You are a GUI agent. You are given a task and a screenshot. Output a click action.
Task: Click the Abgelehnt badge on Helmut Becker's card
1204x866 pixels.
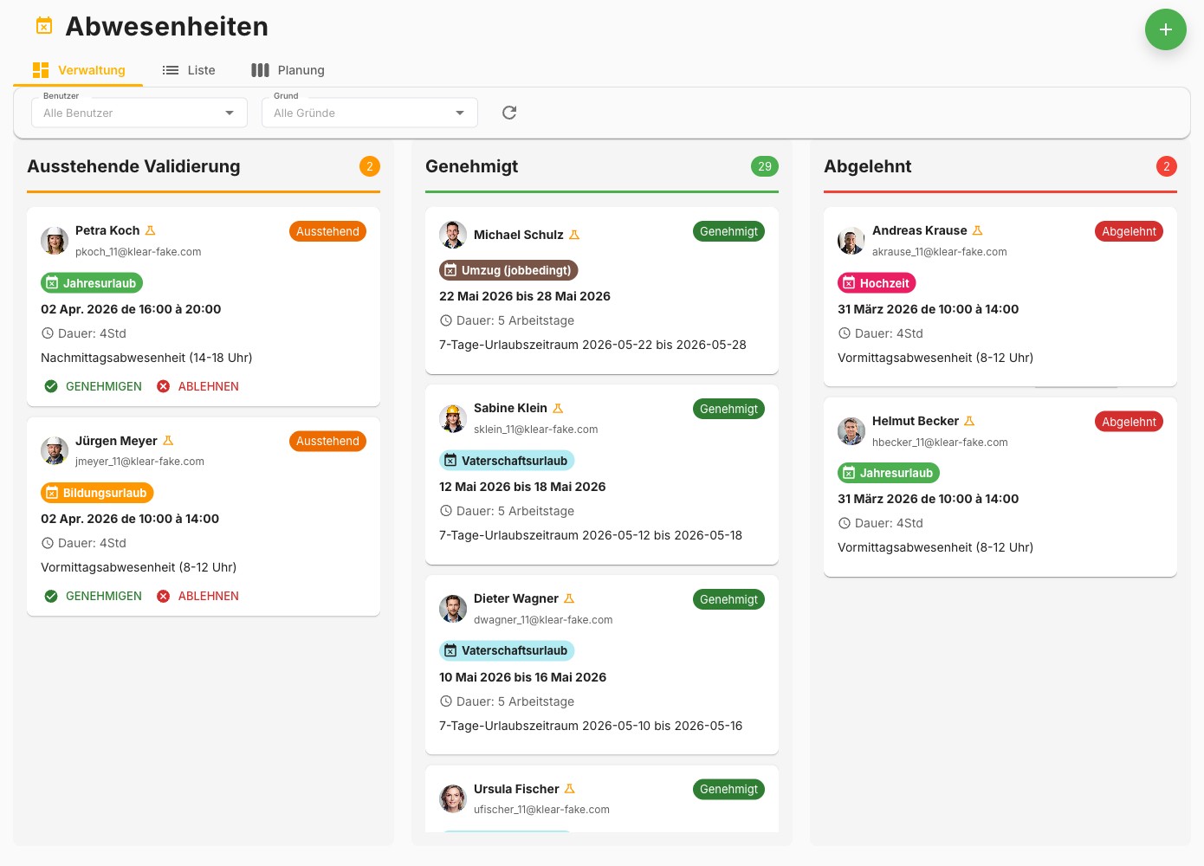click(x=1129, y=421)
